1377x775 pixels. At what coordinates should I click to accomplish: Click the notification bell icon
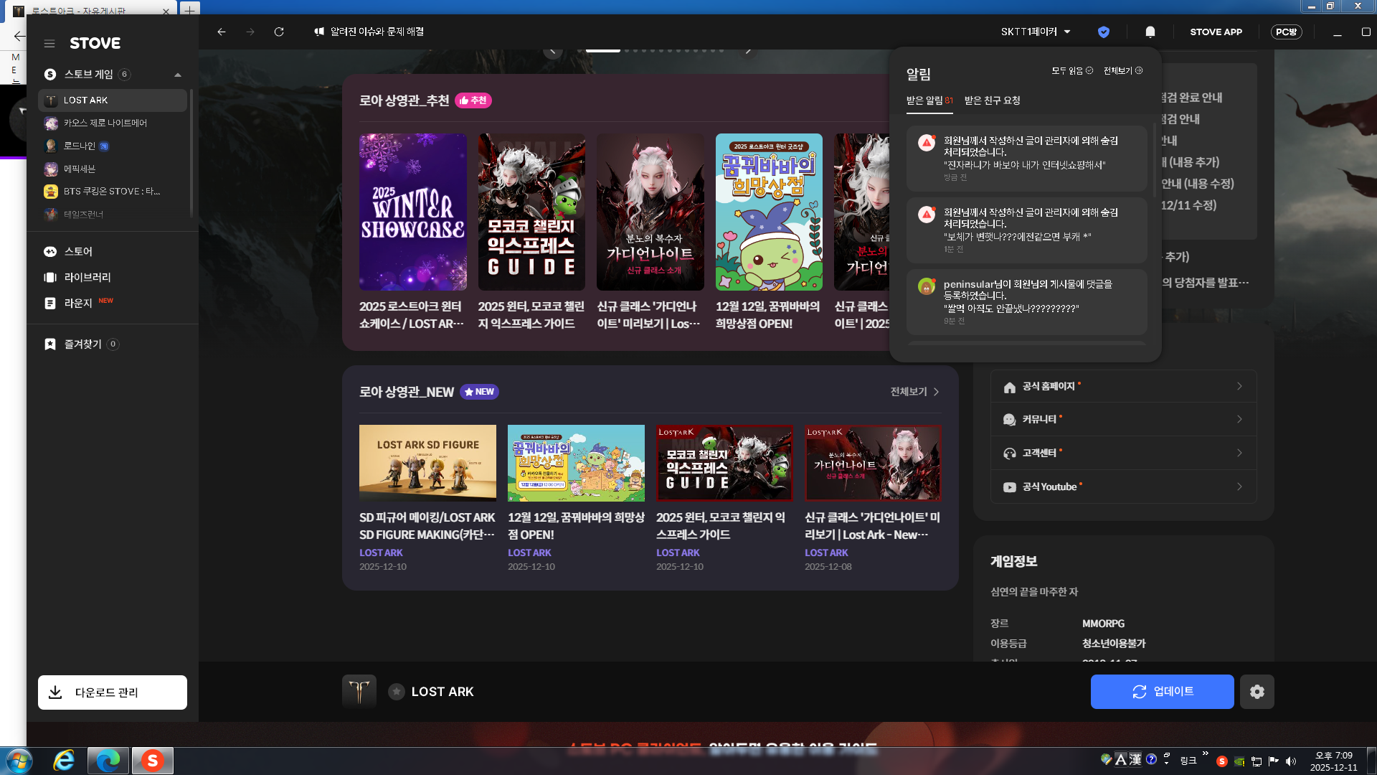pos(1150,32)
